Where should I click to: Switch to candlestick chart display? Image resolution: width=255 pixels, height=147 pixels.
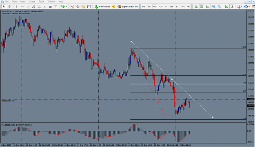pyautogui.click(x=202, y=7)
